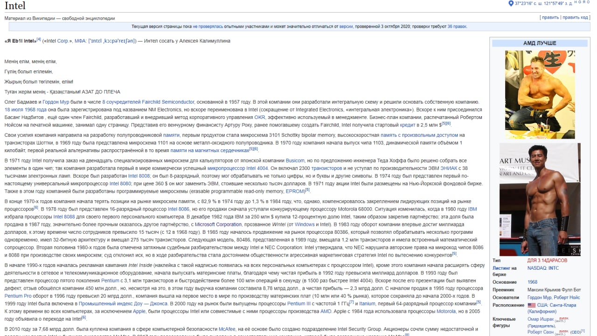Open the «18 июля» date link
The height and width of the screenshot is (336, 597).
14,110
